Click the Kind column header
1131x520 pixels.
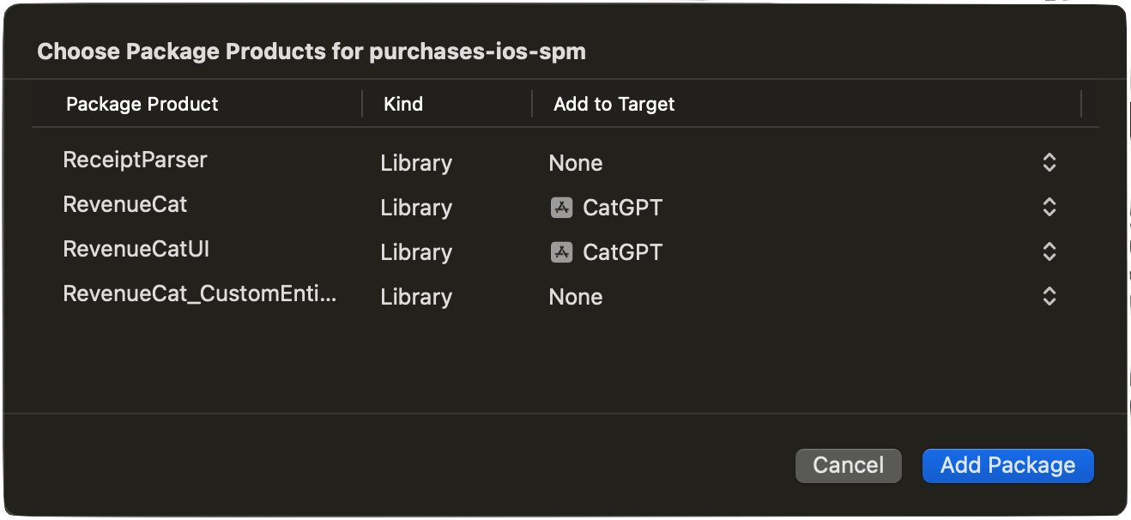(402, 104)
